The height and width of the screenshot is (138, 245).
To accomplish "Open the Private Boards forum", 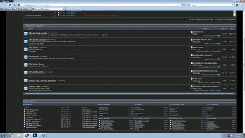I will [36, 72].
